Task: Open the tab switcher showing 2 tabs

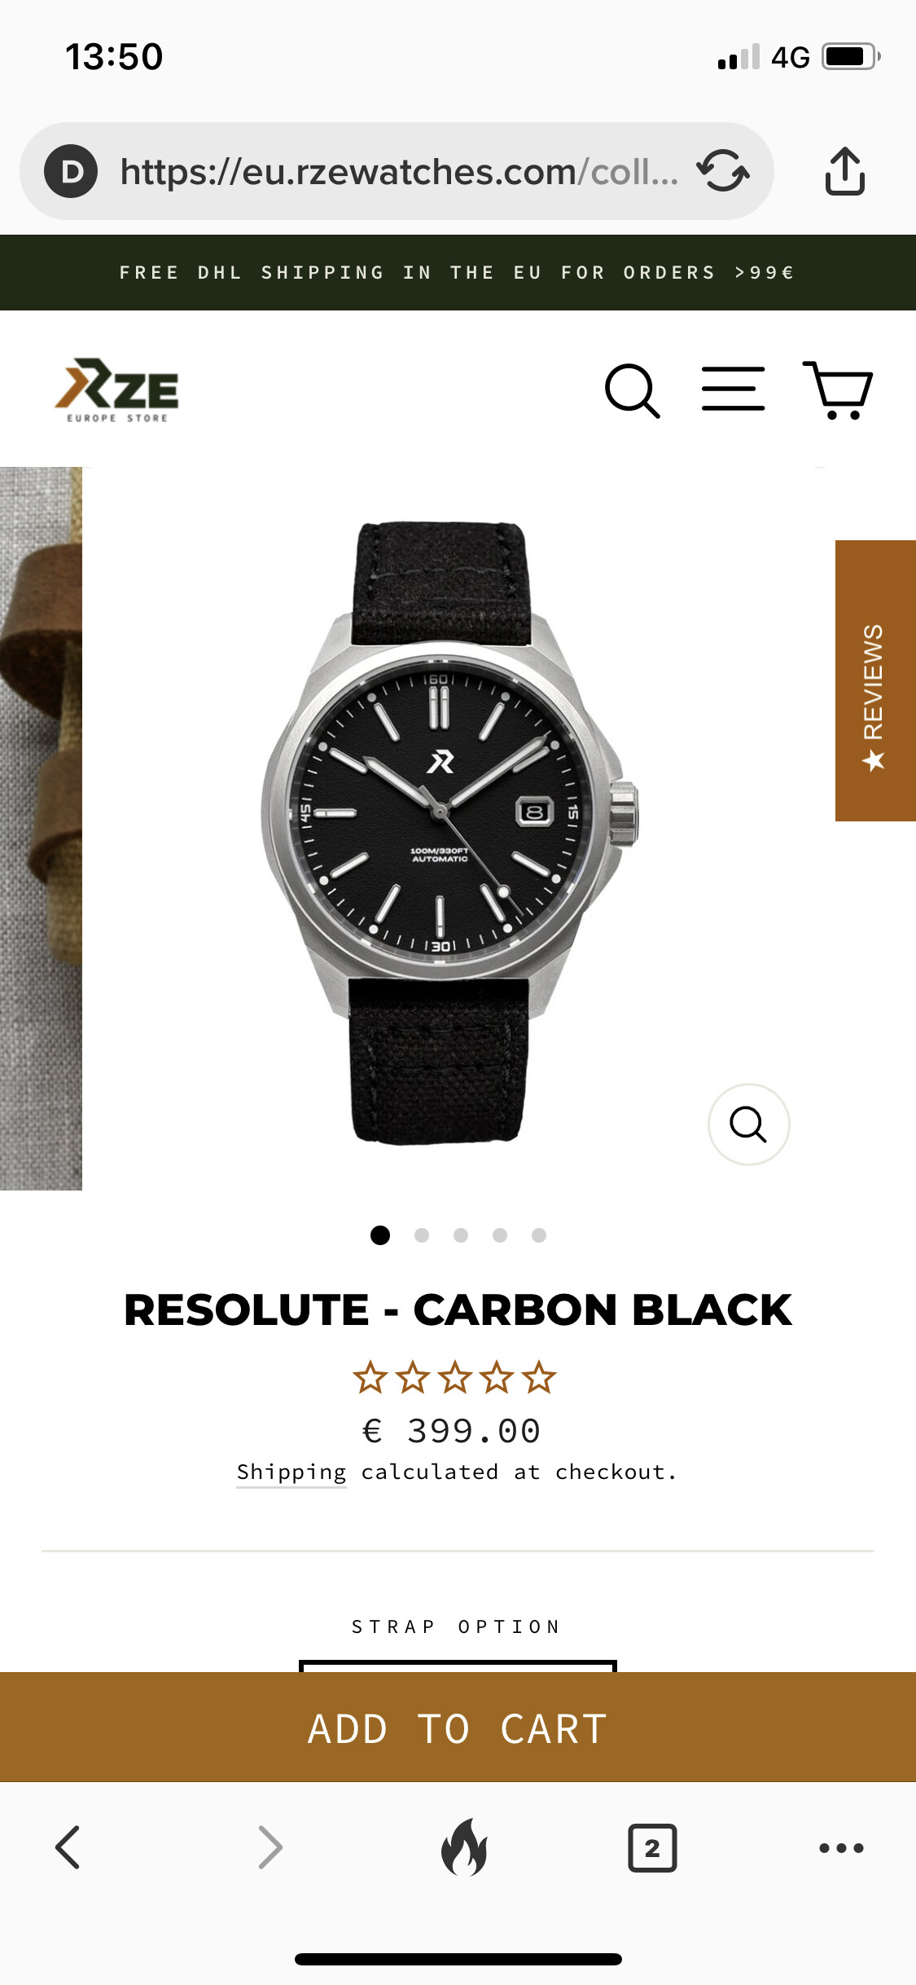Action: [x=652, y=1847]
